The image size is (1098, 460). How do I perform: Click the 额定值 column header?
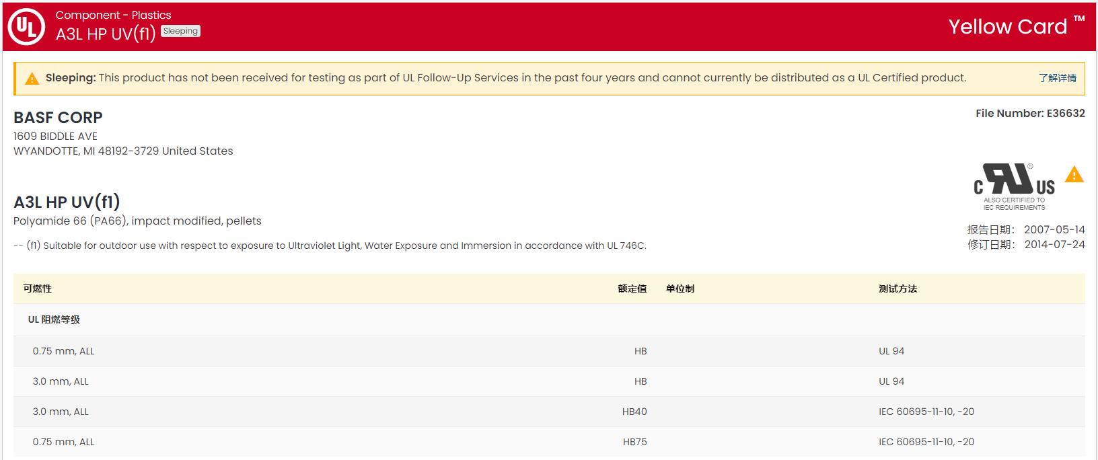(x=632, y=289)
